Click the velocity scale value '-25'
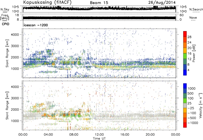The height and width of the screenshot is (140, 203). tap(191, 108)
